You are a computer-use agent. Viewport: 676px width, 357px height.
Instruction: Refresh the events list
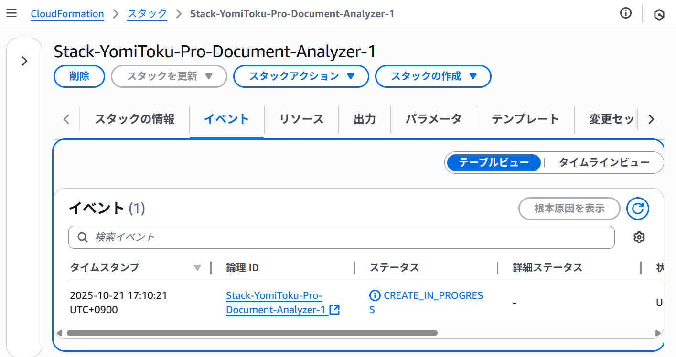637,209
